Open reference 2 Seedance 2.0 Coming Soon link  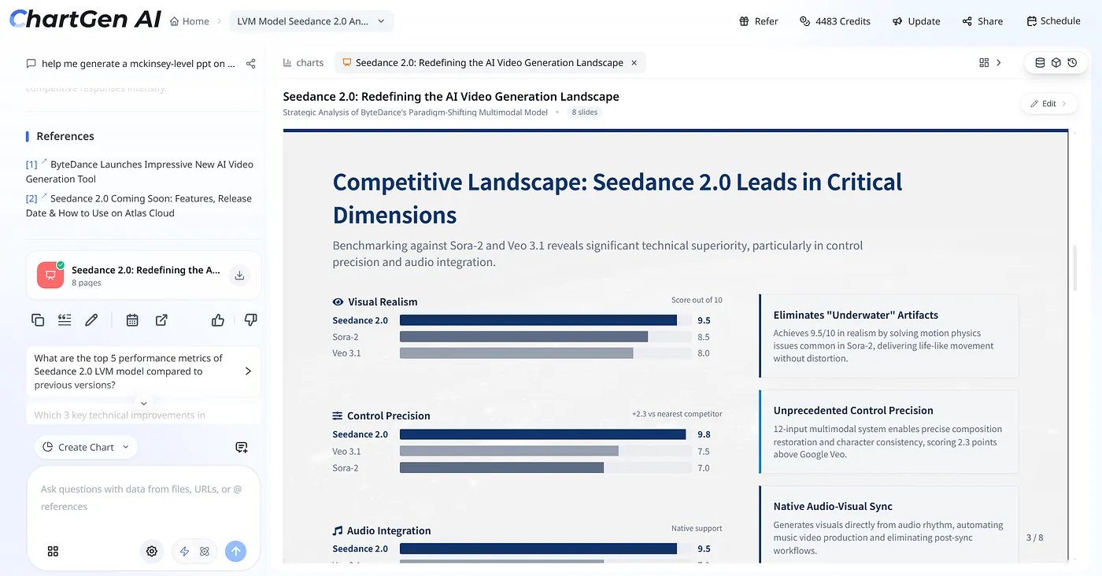tap(139, 205)
